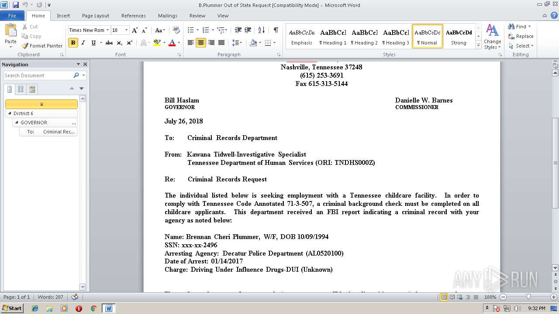Open the Select dropdown in Editing
This screenshot has height=314, width=559.
pyautogui.click(x=521, y=46)
